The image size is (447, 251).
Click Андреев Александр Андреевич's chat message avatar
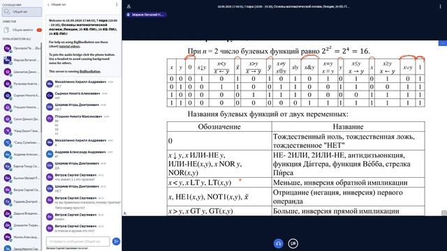[50, 154]
